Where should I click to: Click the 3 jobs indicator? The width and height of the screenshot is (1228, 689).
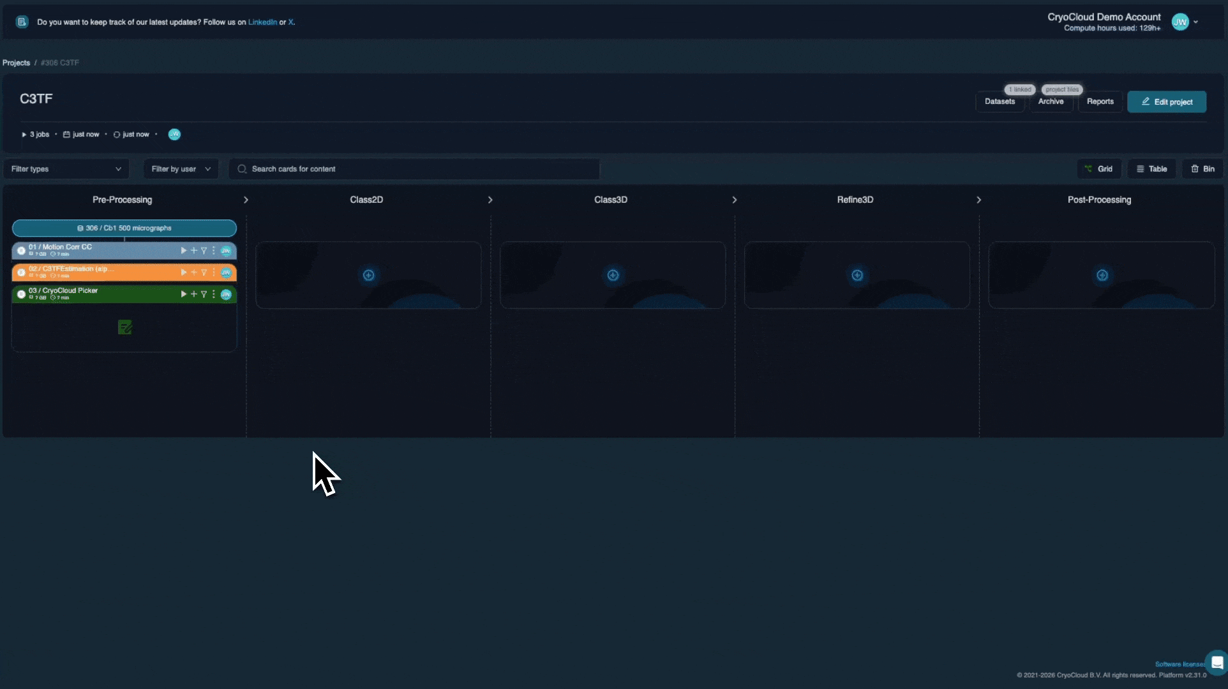(x=36, y=135)
